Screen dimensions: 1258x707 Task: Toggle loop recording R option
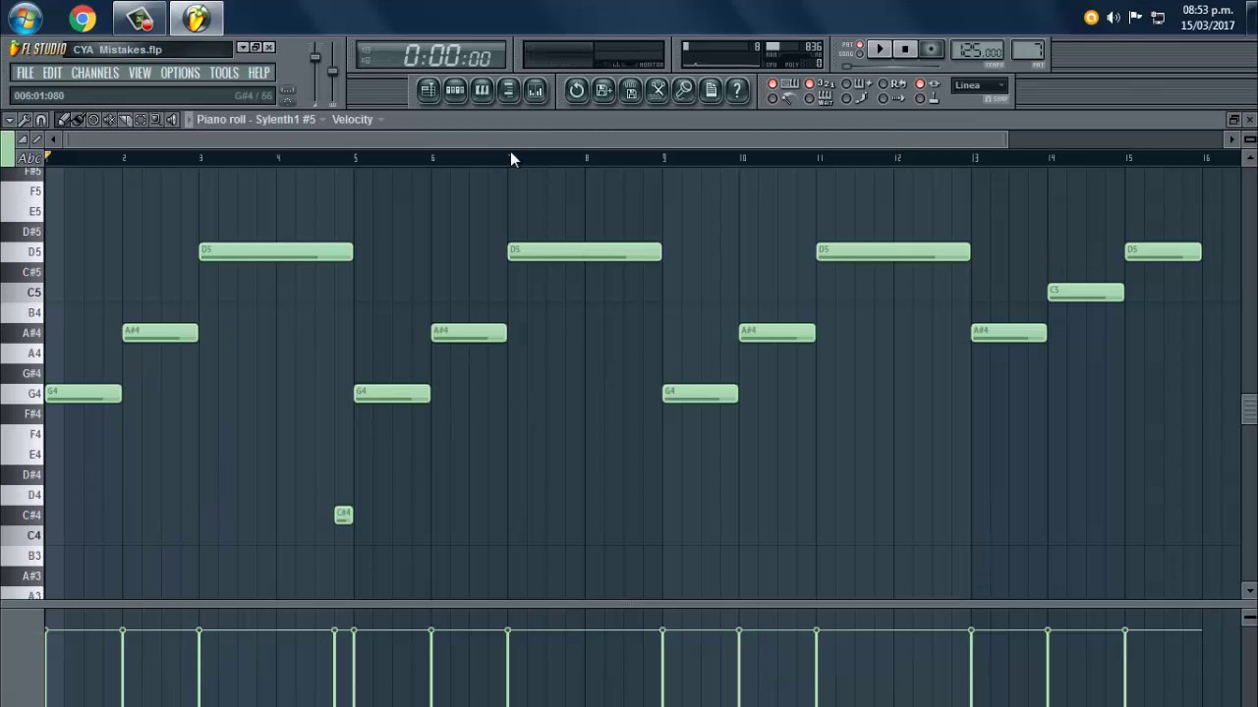(x=892, y=83)
